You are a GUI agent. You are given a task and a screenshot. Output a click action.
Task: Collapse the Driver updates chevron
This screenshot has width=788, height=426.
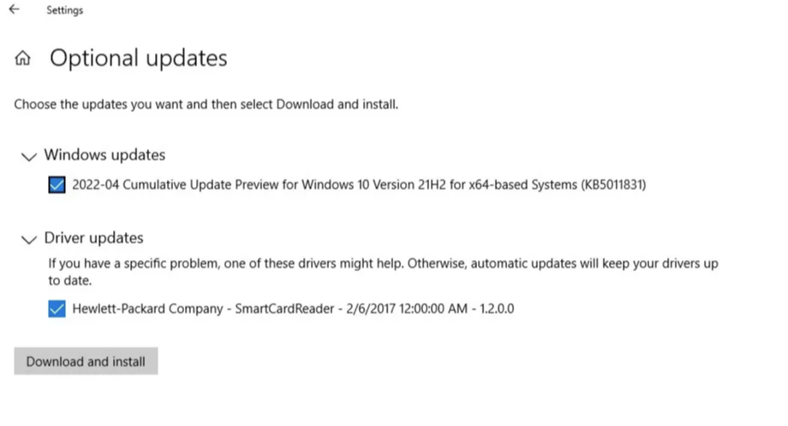click(28, 240)
